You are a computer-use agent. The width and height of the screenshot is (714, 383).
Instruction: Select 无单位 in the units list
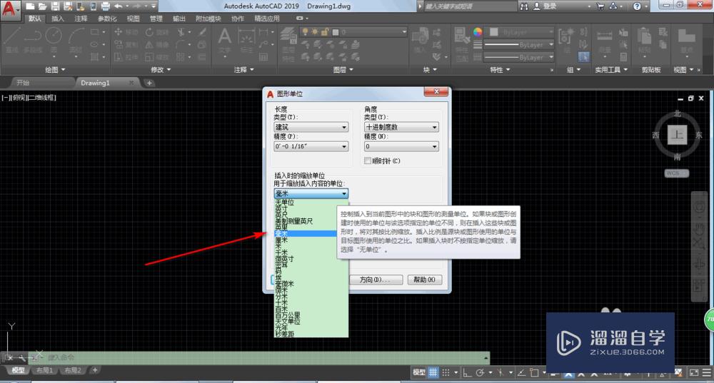pyautogui.click(x=311, y=202)
